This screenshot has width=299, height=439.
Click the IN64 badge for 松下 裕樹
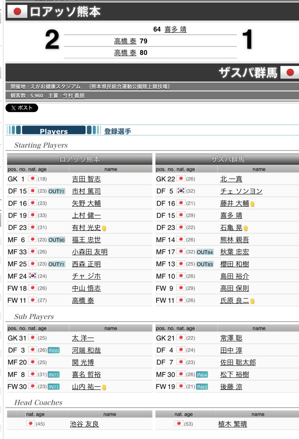pos(202,375)
